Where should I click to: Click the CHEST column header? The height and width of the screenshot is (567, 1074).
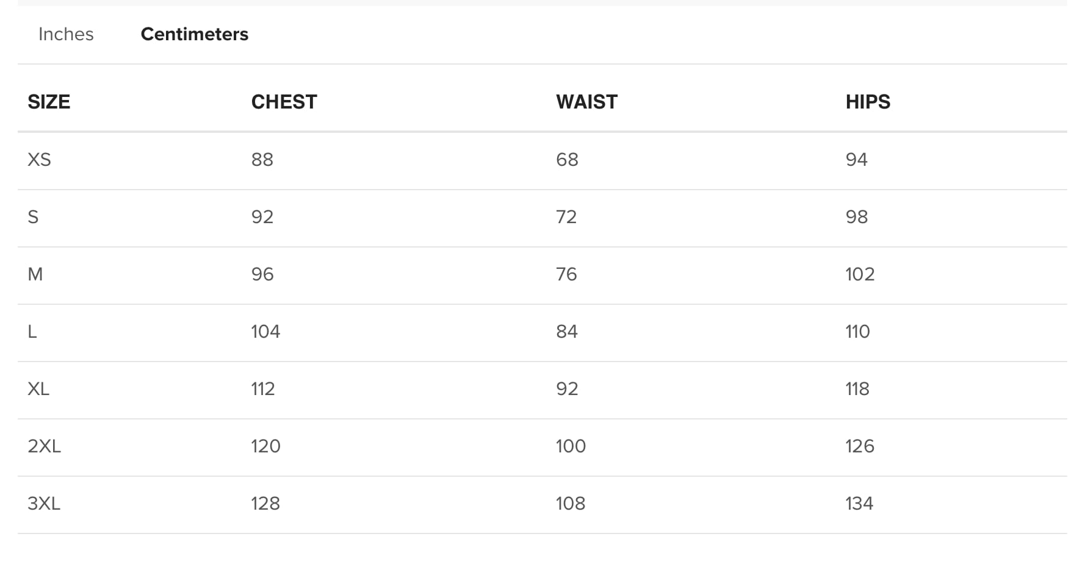point(284,102)
